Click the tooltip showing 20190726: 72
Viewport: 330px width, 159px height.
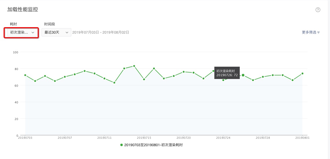click(x=227, y=73)
